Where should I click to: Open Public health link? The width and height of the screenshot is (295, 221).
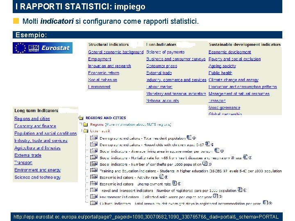pyautogui.click(x=220, y=73)
